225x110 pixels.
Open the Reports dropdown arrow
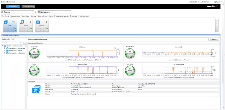coord(221,2)
